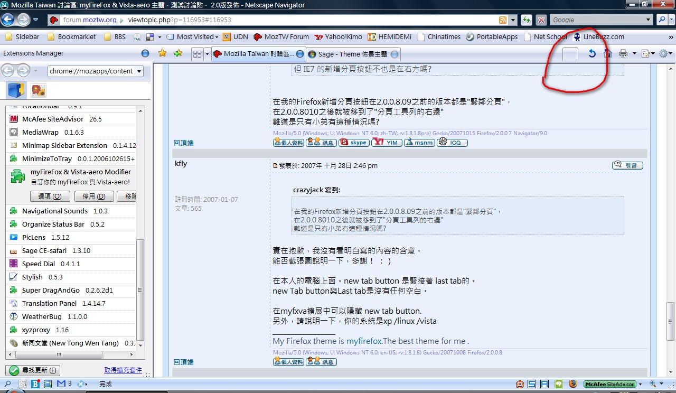Click the yellow star bookmark icon
The height and width of the screenshot is (393, 676).
click(163, 53)
